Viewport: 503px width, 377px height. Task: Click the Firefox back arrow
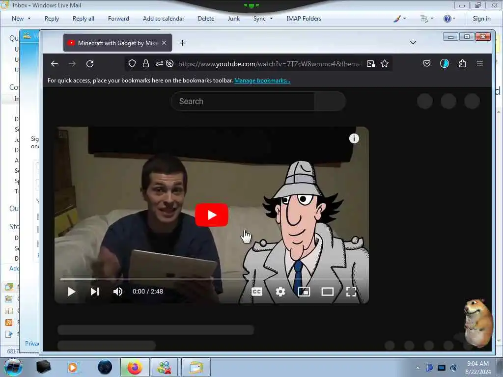pos(55,64)
